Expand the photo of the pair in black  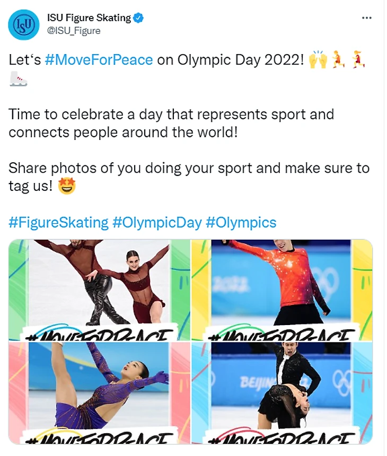[x=282, y=392]
